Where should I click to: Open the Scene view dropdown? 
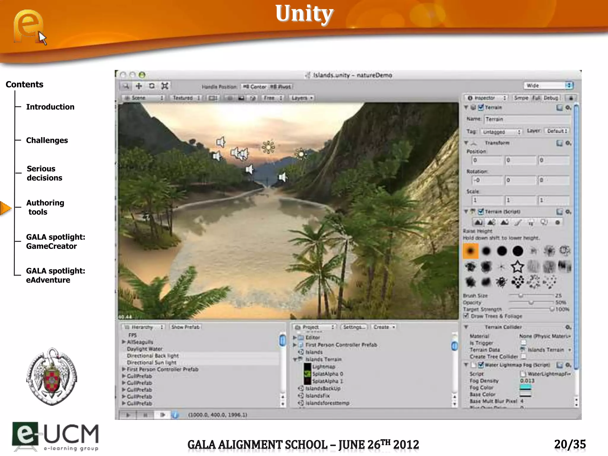[x=143, y=98]
